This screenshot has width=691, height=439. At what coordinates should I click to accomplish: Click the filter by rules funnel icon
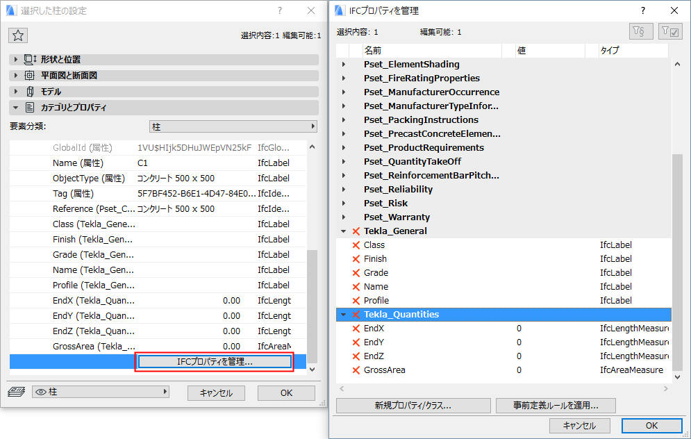pyautogui.click(x=640, y=31)
